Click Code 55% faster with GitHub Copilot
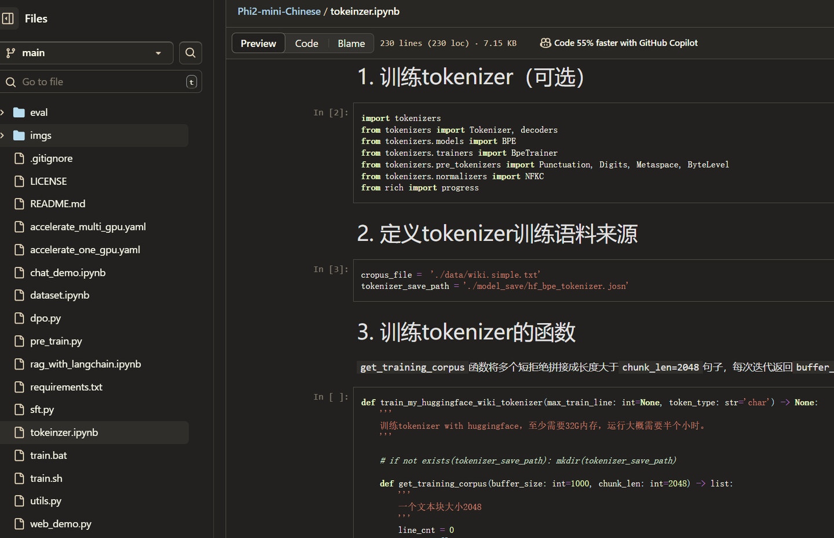 (x=625, y=43)
